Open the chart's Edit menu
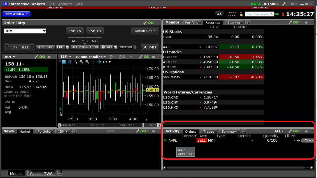The height and width of the screenshot is (178, 317). click(122, 57)
